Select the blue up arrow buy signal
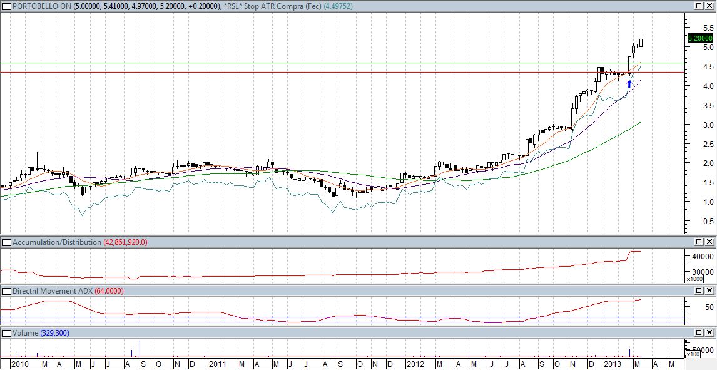Screen dimensions: 717x370 629,83
